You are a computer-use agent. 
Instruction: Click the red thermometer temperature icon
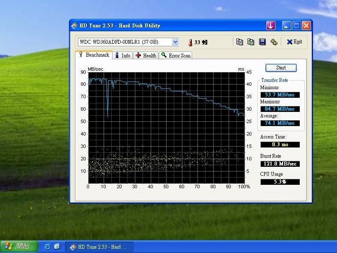coord(190,42)
